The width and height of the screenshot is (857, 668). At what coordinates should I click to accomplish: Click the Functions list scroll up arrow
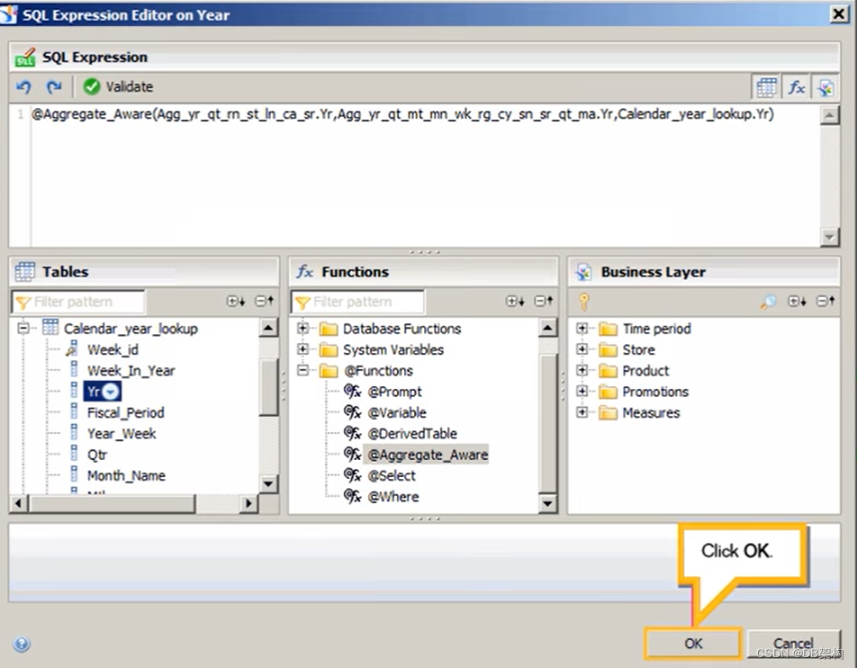pyautogui.click(x=547, y=328)
